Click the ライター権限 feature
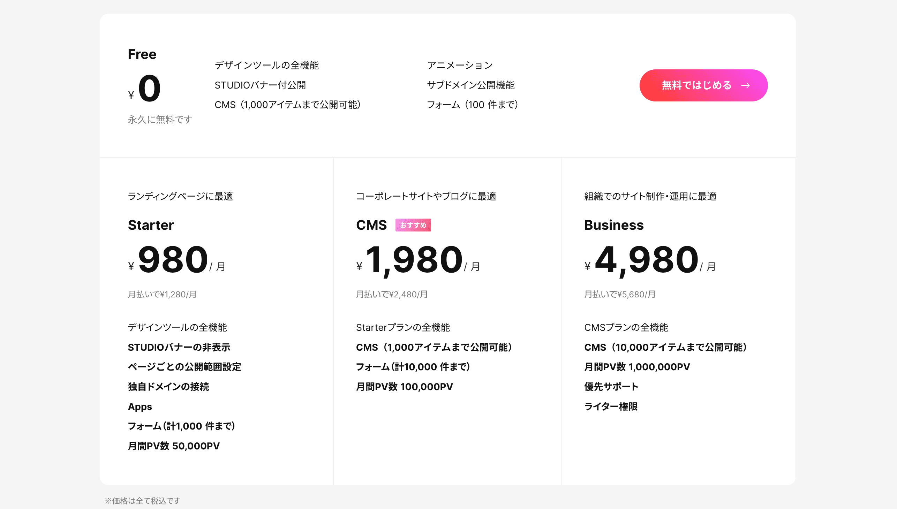Image resolution: width=897 pixels, height=509 pixels. tap(611, 407)
